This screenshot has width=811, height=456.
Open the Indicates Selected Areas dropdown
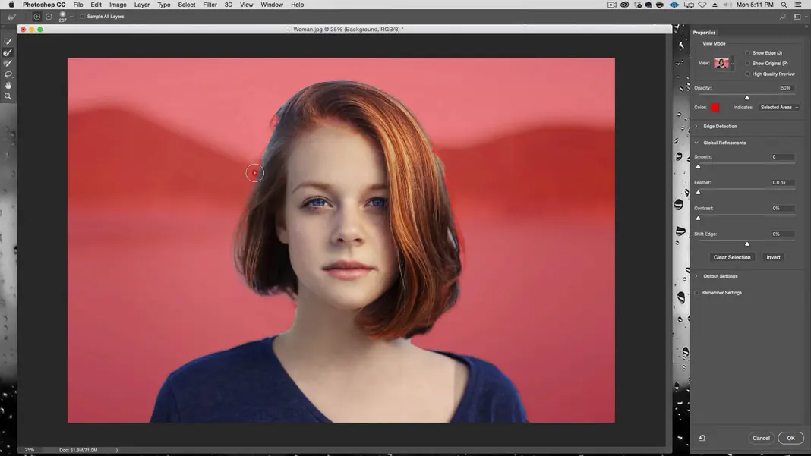click(779, 108)
